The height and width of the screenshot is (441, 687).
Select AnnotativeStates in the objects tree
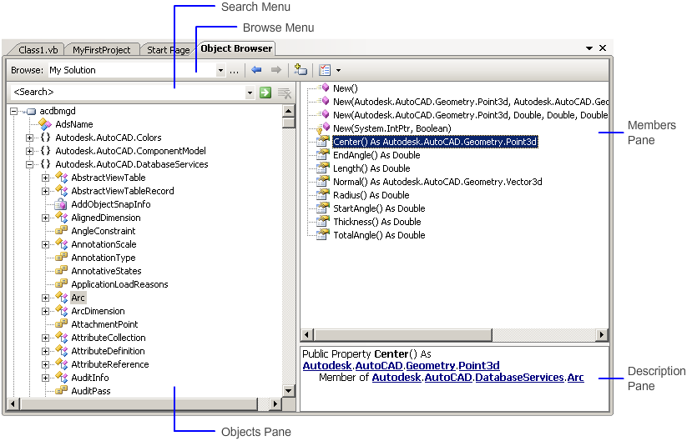[106, 271]
